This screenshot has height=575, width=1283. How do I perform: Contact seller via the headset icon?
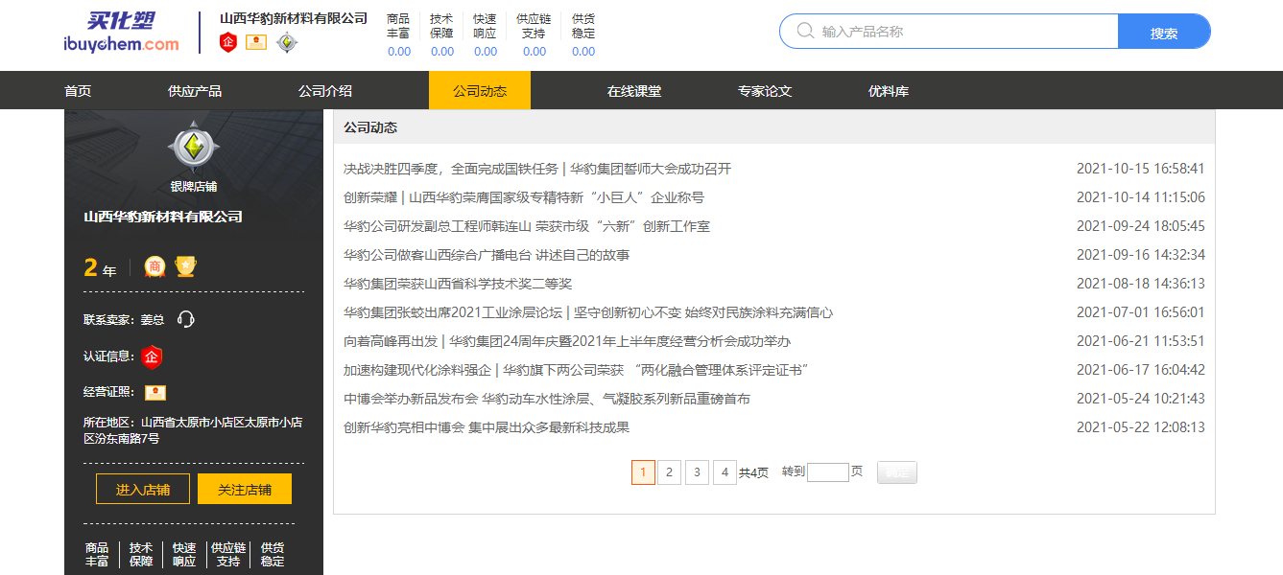click(x=186, y=319)
